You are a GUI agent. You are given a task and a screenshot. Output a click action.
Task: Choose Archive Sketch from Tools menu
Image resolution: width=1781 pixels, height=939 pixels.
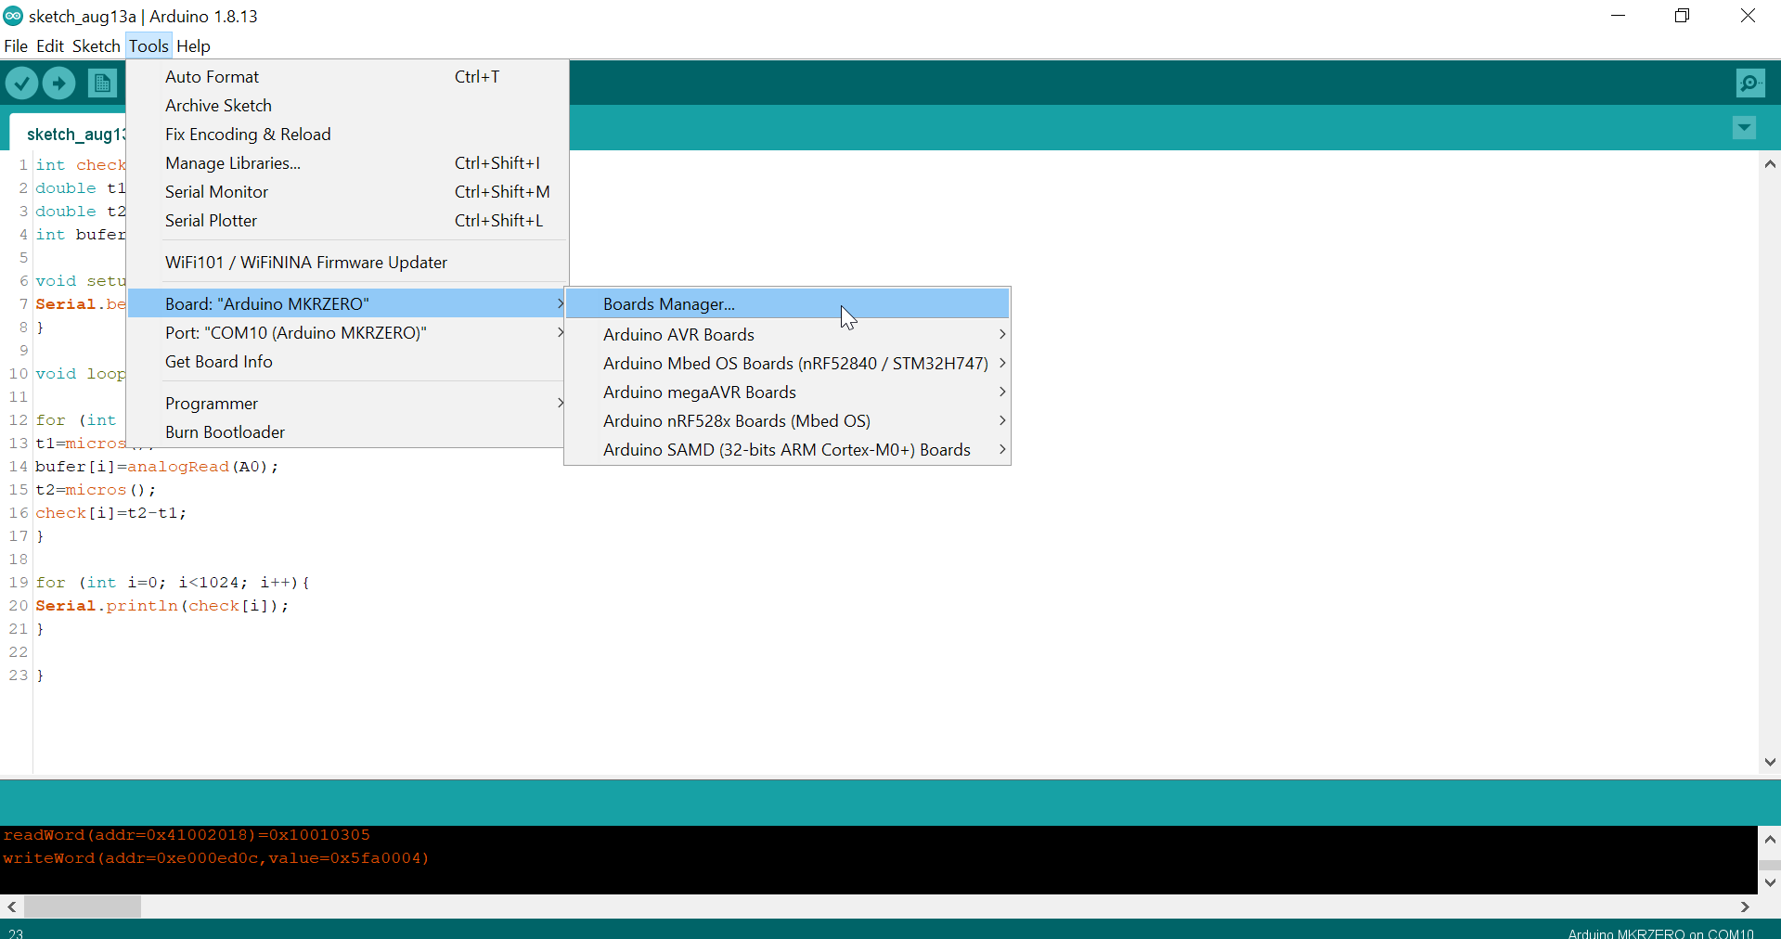pos(348,106)
